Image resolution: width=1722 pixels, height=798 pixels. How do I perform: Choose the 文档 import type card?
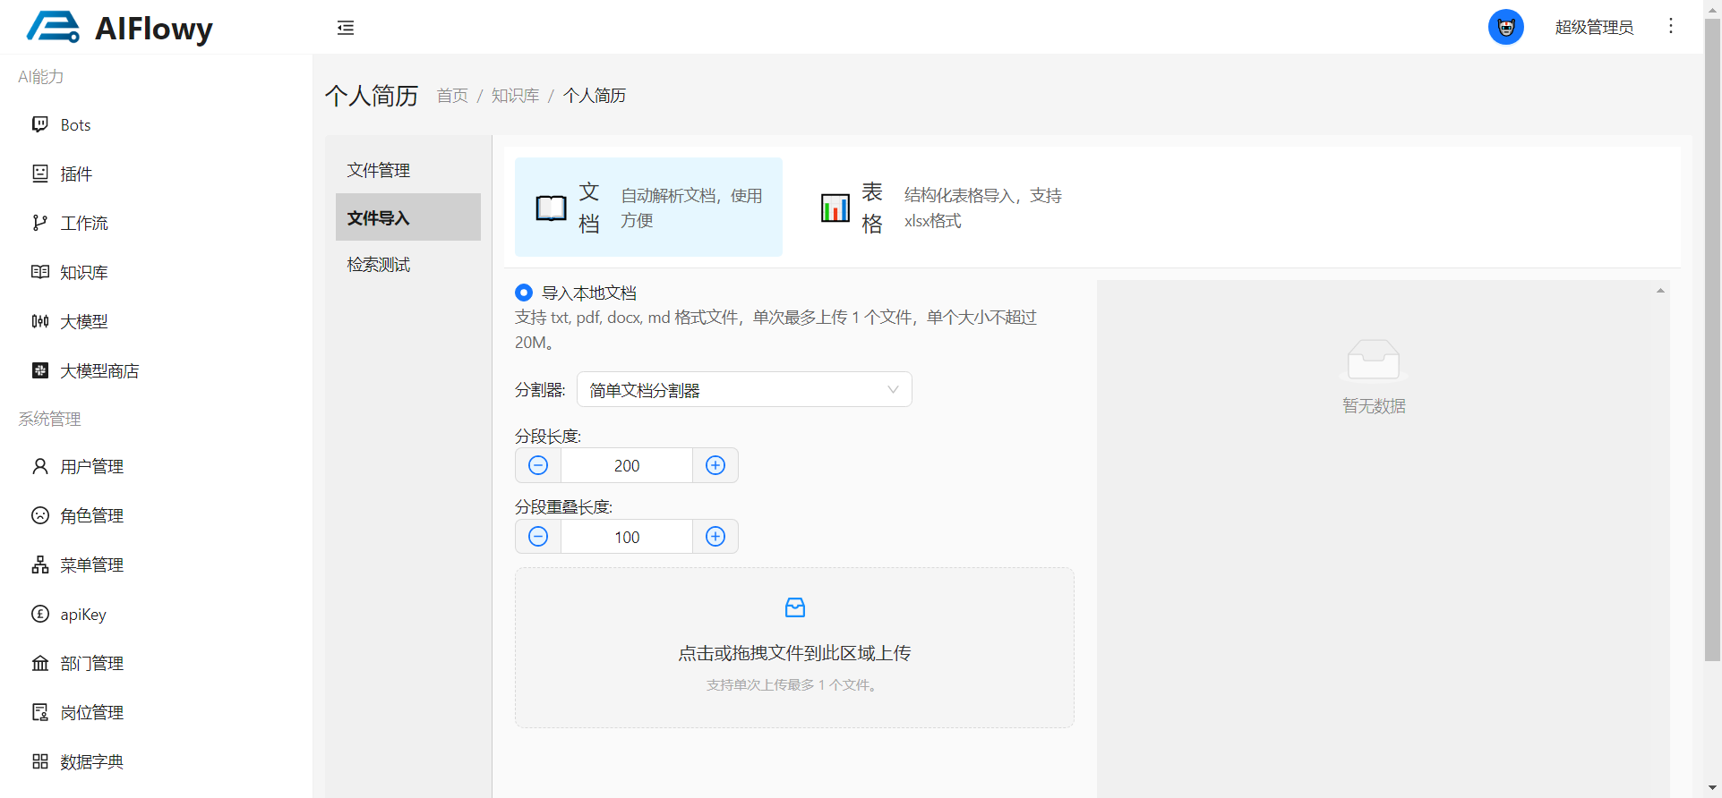coord(648,208)
